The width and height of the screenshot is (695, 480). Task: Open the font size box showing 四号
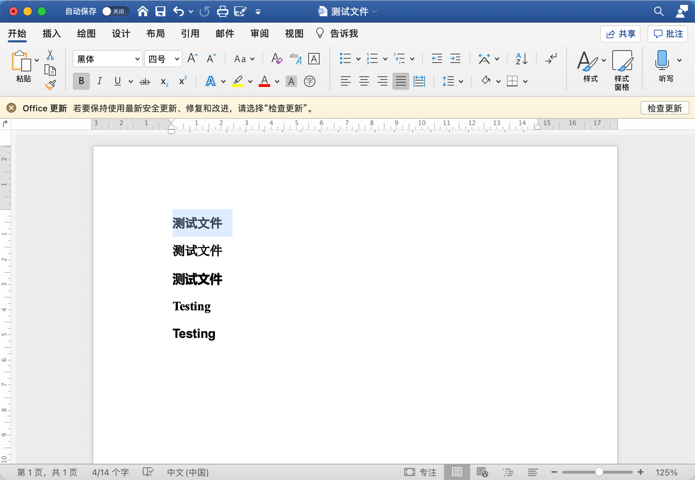(163, 59)
